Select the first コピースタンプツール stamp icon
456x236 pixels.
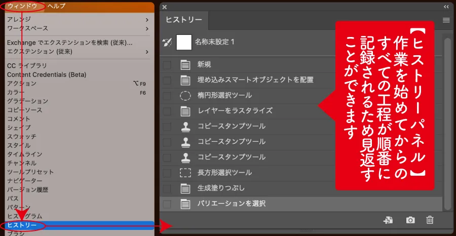click(185, 127)
